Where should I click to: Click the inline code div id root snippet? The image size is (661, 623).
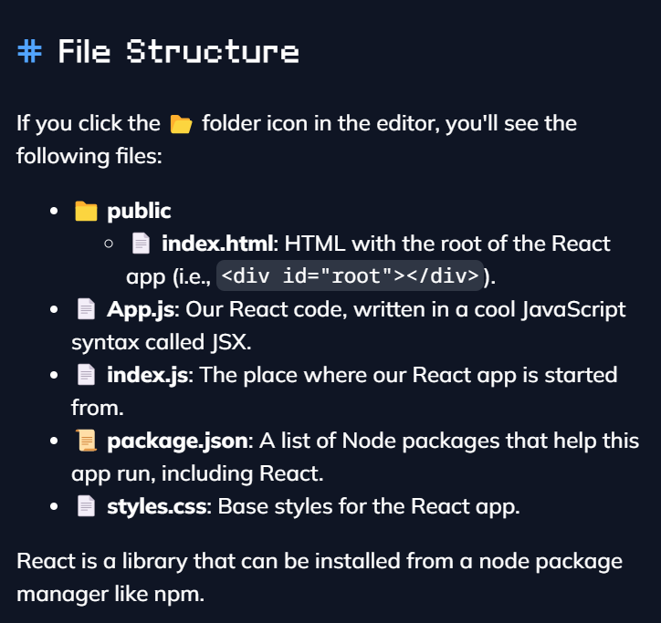point(350,276)
